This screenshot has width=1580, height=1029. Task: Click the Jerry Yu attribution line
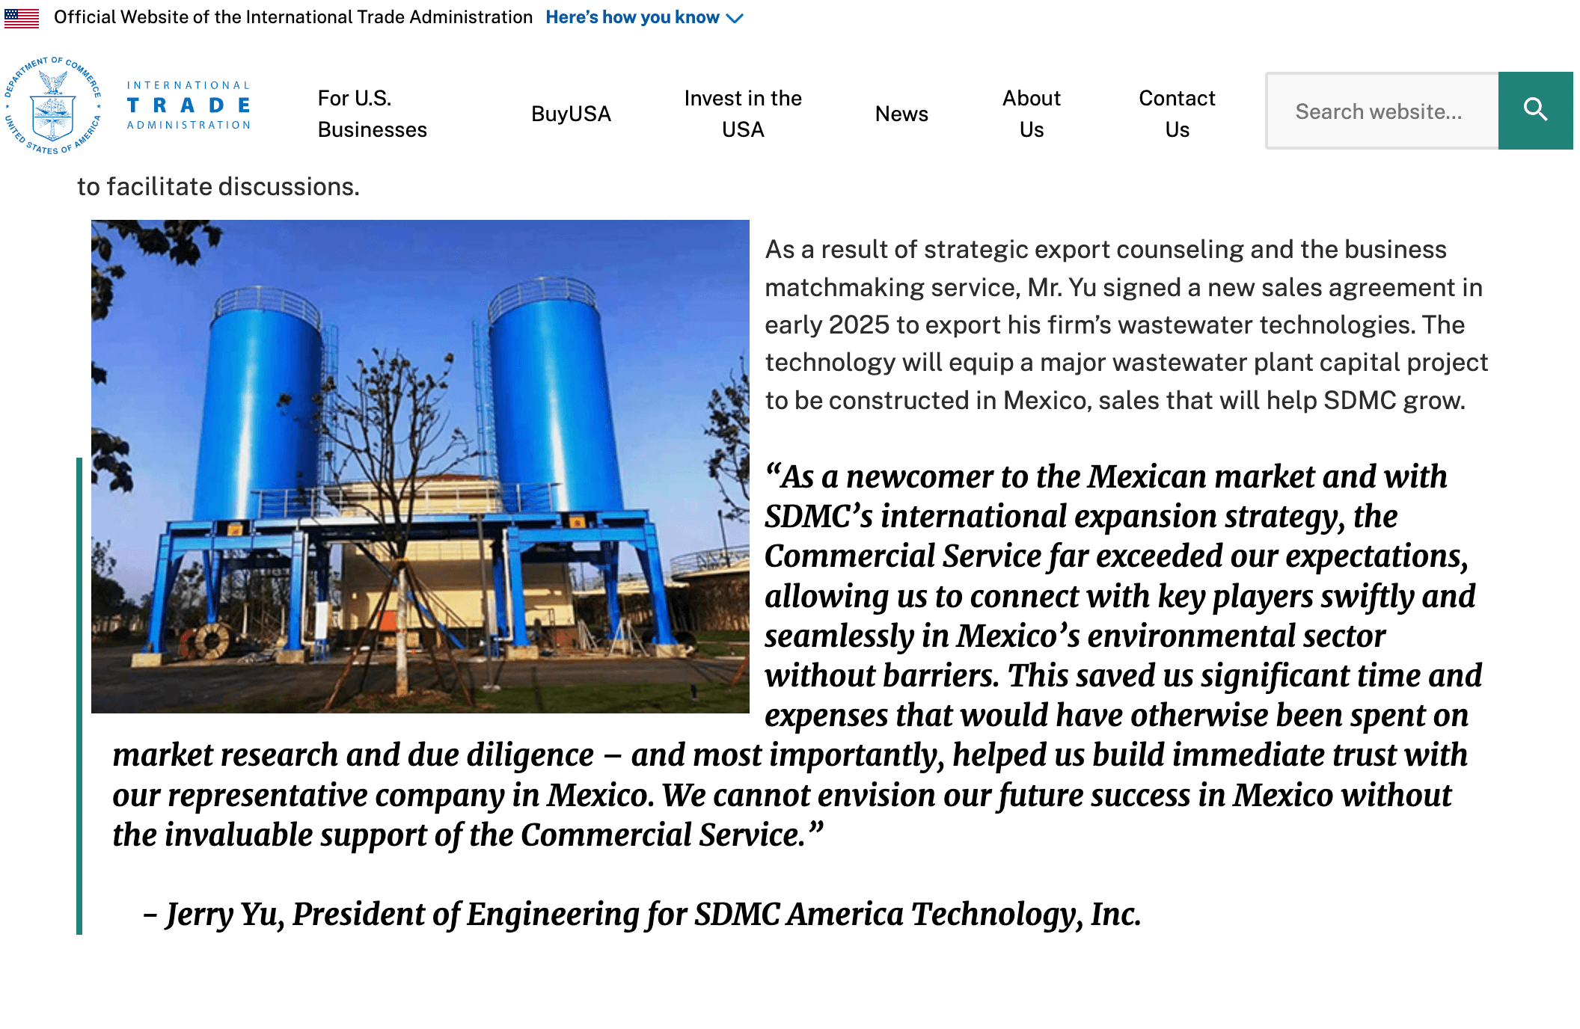(642, 914)
